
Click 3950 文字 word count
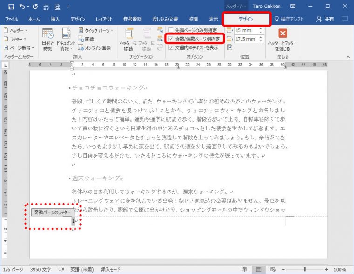coord(41,269)
